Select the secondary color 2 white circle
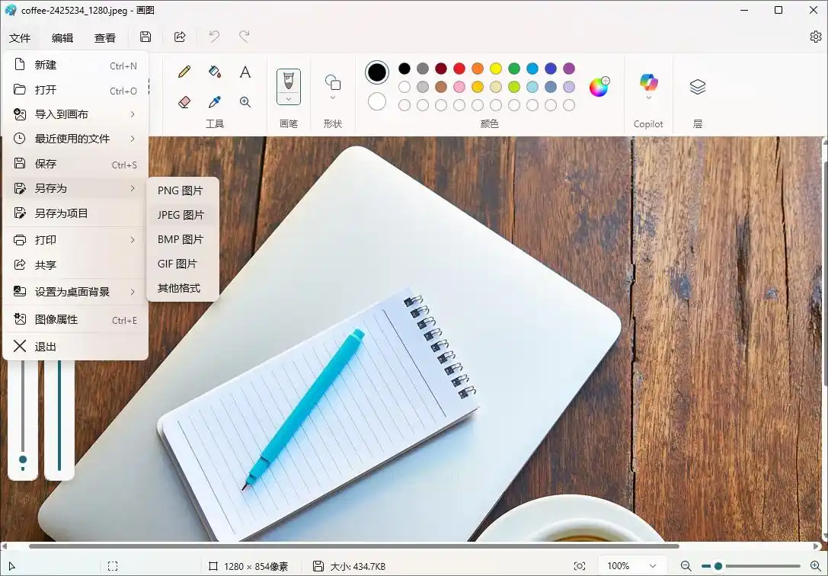The width and height of the screenshot is (828, 576). point(377,101)
